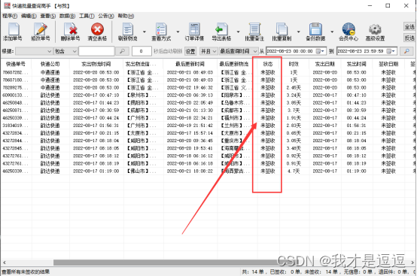Click the 导出表格 export table icon

point(221,29)
